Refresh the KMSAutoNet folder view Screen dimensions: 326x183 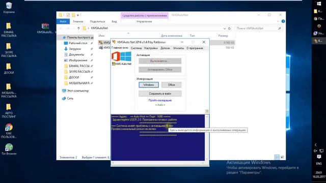tap(229, 28)
